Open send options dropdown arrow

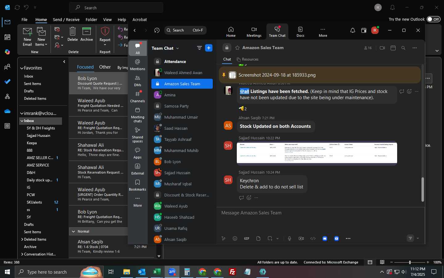418,238
